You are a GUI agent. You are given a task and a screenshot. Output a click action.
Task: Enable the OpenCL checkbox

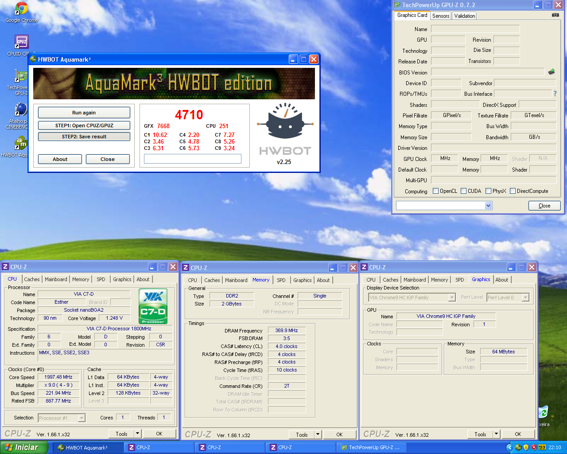435,191
